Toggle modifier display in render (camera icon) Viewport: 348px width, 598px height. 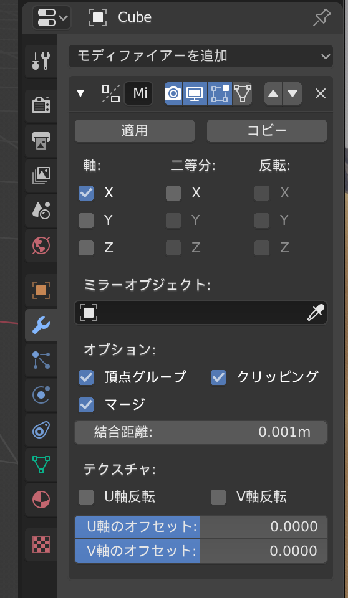tap(173, 93)
